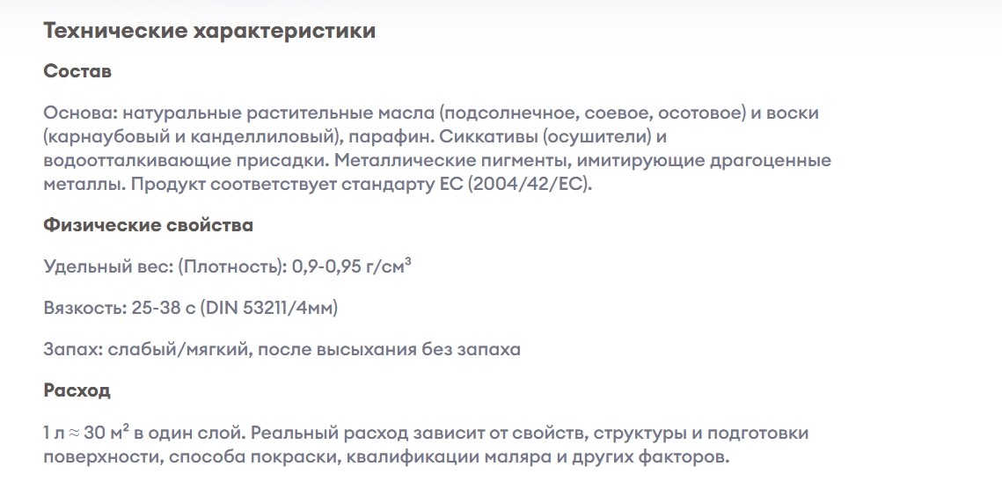Click the "Физические свойства" subheading

(x=149, y=225)
